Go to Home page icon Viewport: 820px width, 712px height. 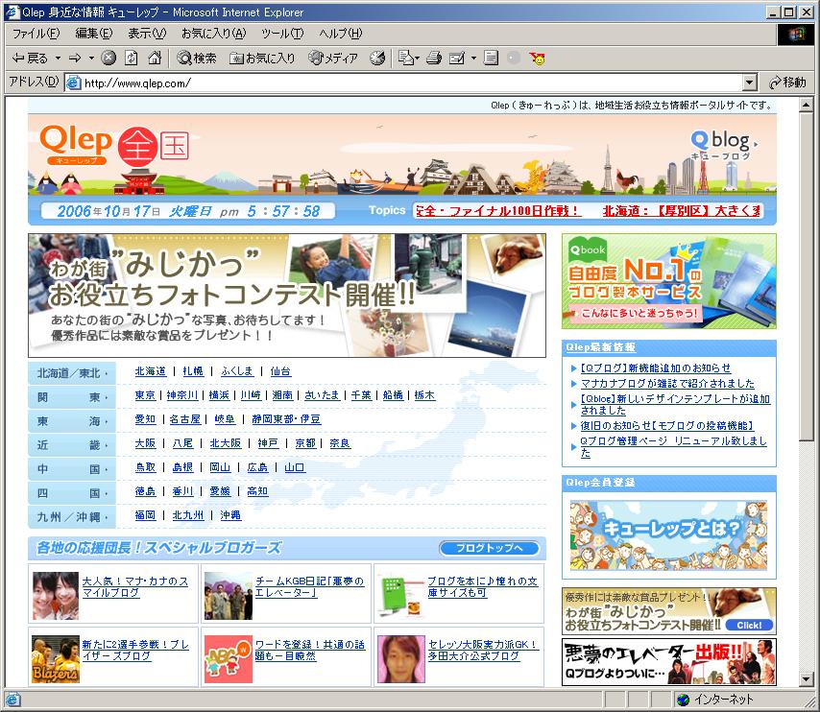154,59
